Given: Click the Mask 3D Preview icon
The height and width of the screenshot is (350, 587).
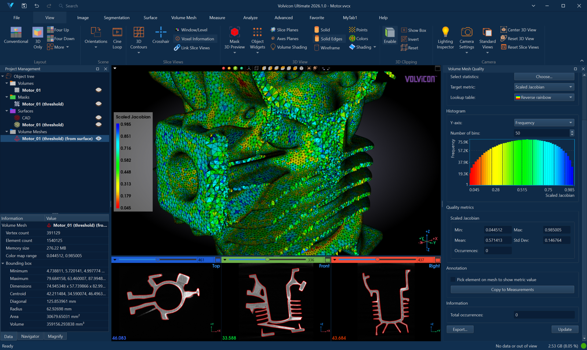Looking at the screenshot, I should (x=234, y=32).
